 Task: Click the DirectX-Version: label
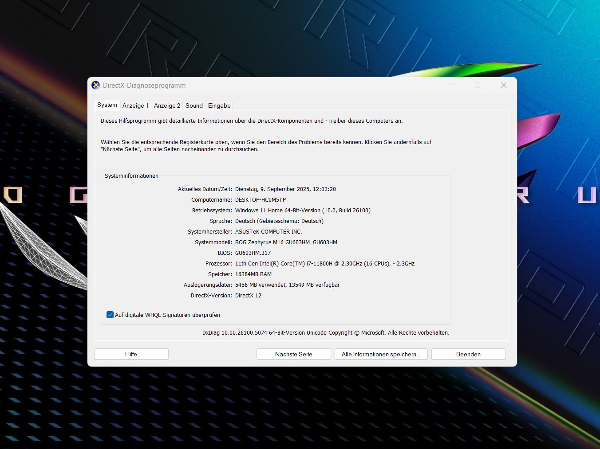click(212, 296)
